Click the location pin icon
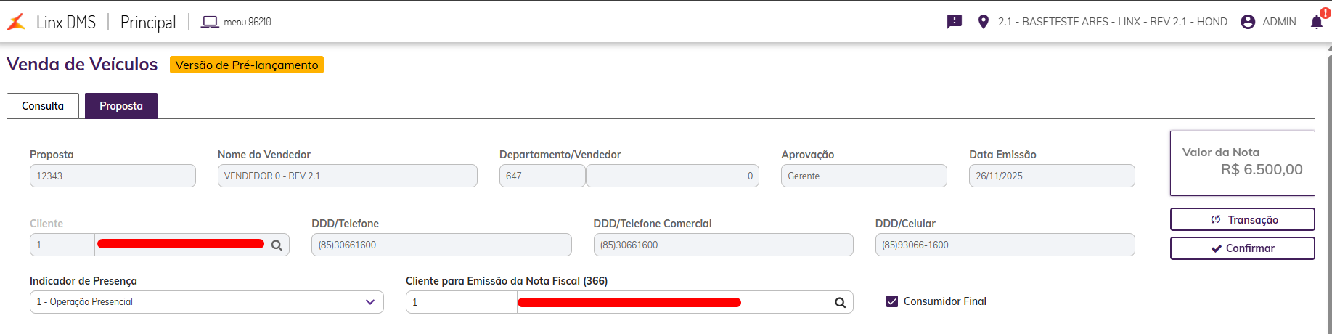This screenshot has height=334, width=1332. pos(984,22)
